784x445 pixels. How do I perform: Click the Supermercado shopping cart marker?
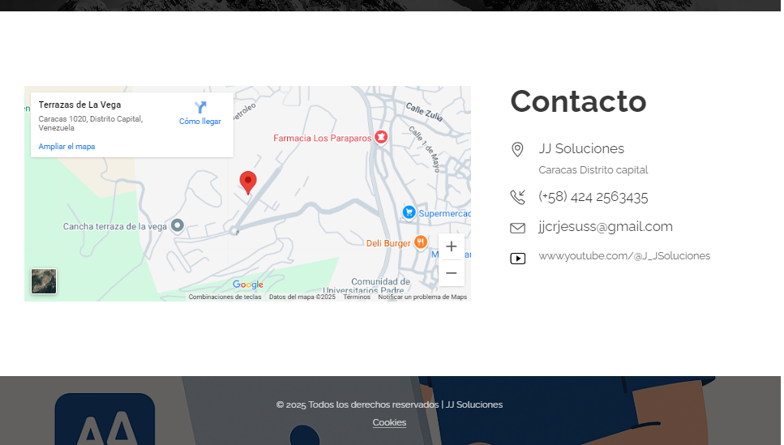[x=409, y=212]
